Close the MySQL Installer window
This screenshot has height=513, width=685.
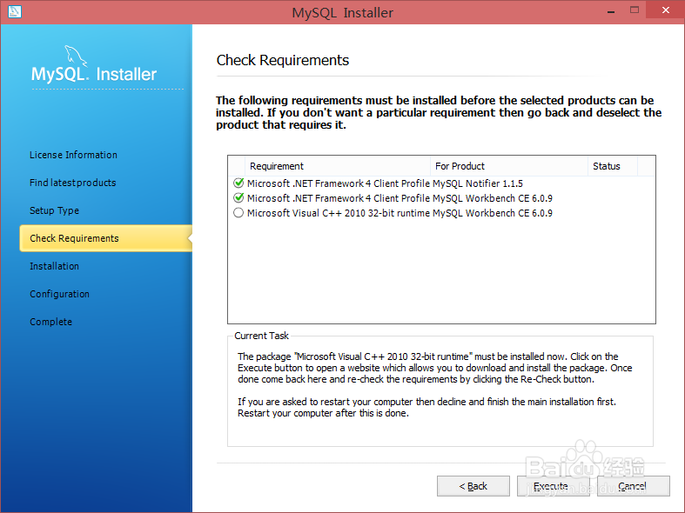tap(665, 10)
